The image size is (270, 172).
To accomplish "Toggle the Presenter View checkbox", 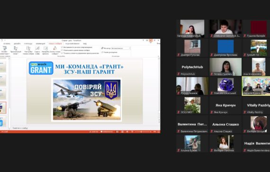I will pos(102,52).
